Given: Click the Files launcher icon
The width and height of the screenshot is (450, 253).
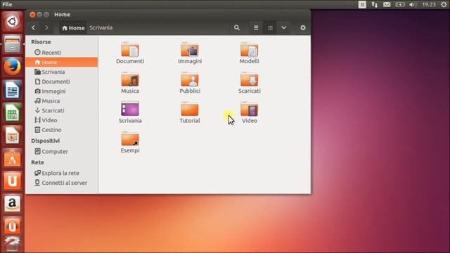Looking at the screenshot, I should (12, 44).
